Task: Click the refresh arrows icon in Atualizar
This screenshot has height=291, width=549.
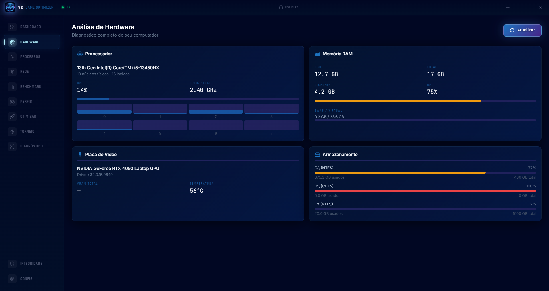Action: click(512, 30)
